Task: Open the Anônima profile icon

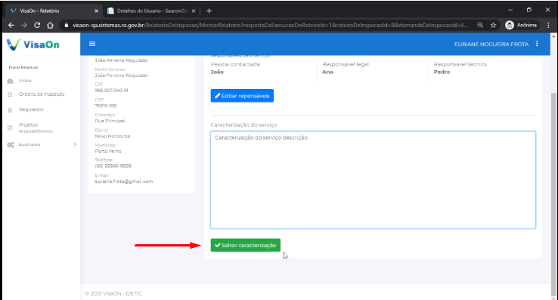Action: (x=510, y=25)
